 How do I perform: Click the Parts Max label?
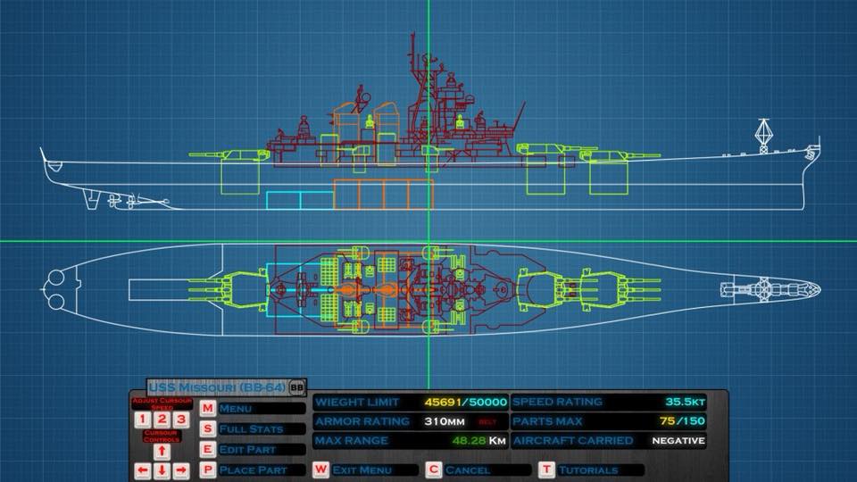click(x=547, y=421)
